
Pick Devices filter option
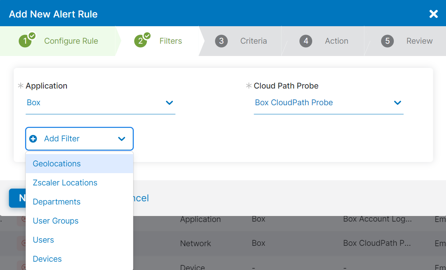click(x=47, y=259)
